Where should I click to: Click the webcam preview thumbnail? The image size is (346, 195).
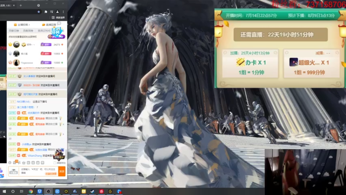pyautogui.click(x=305, y=172)
